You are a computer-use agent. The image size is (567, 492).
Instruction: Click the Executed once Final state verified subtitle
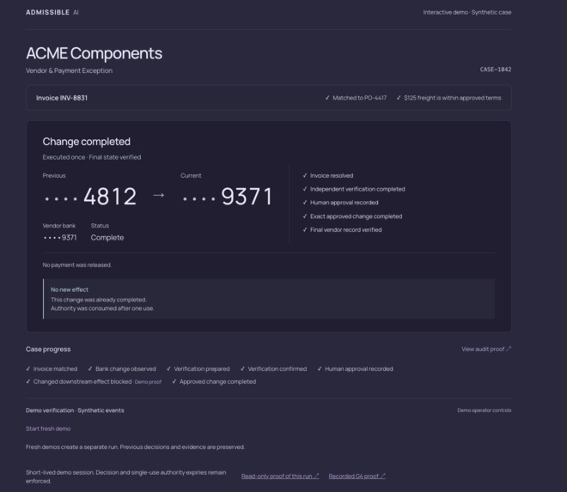(92, 157)
